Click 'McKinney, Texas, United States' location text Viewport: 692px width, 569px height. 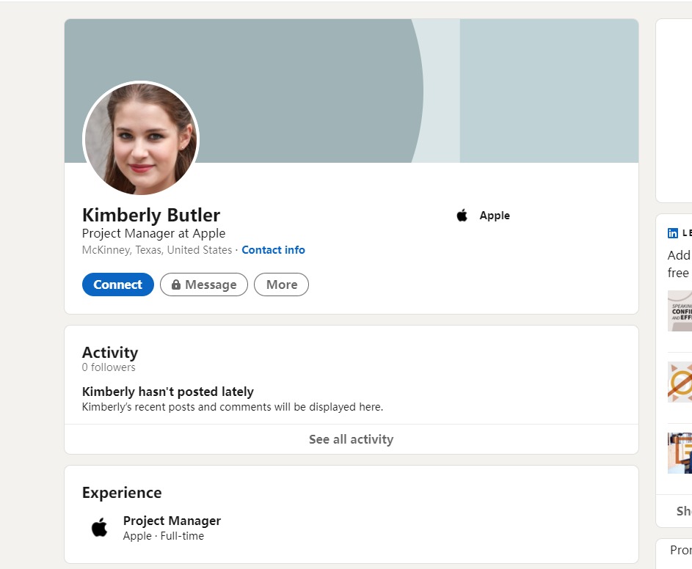[x=157, y=250]
